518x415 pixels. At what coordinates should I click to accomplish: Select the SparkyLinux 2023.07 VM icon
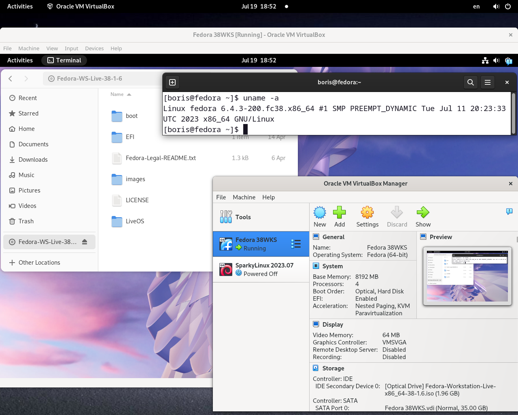tap(226, 270)
